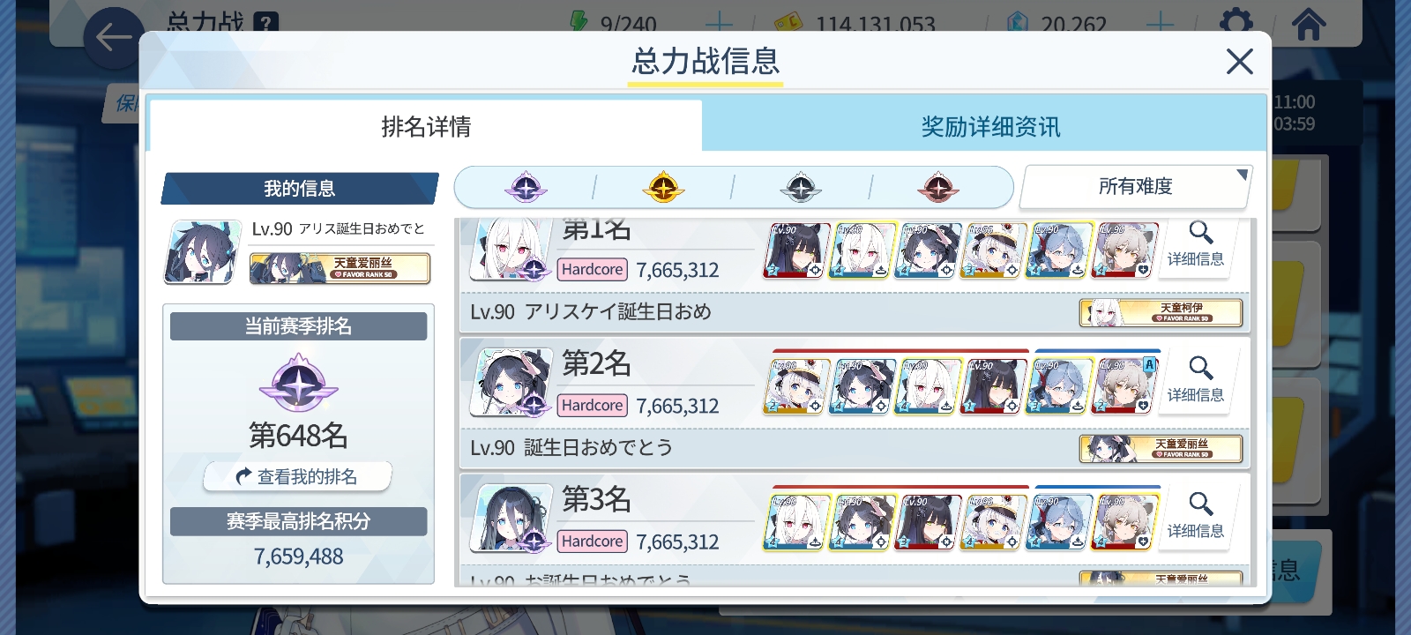Viewport: 1411px width, 635px height.
Task: Select the silver tier rank filter icon
Action: pyautogui.click(x=801, y=188)
